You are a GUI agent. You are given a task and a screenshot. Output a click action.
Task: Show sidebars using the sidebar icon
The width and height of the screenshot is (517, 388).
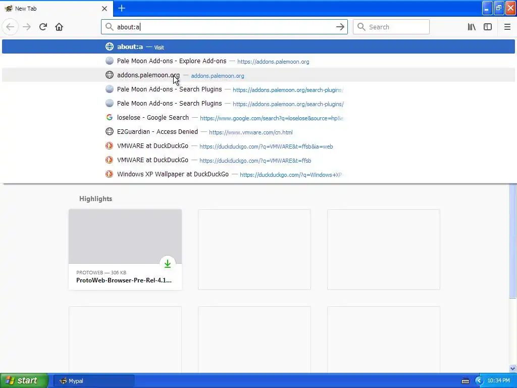pos(488,27)
